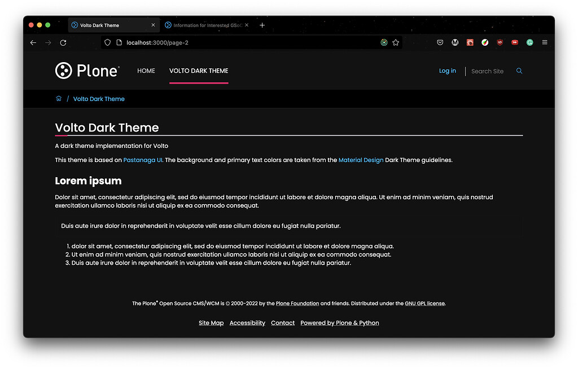Bookmark the page with the star icon
578x368 pixels.
pos(396,42)
